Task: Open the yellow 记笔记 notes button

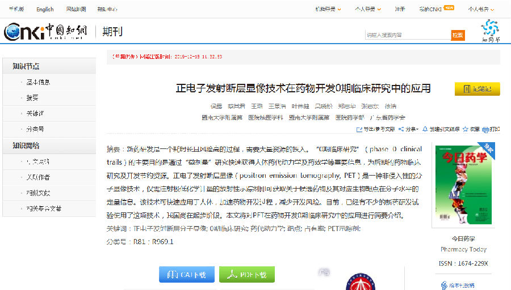Action: click(x=477, y=89)
